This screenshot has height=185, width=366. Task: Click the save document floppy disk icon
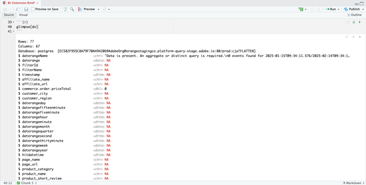[26, 9]
